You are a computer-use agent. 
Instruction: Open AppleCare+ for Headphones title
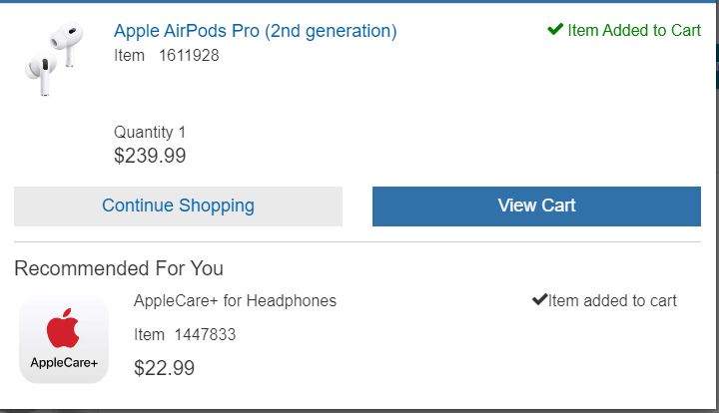pos(235,300)
